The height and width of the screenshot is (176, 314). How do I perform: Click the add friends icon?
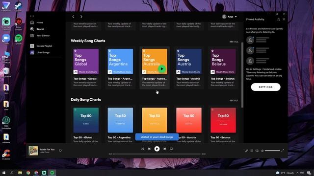(x=279, y=20)
